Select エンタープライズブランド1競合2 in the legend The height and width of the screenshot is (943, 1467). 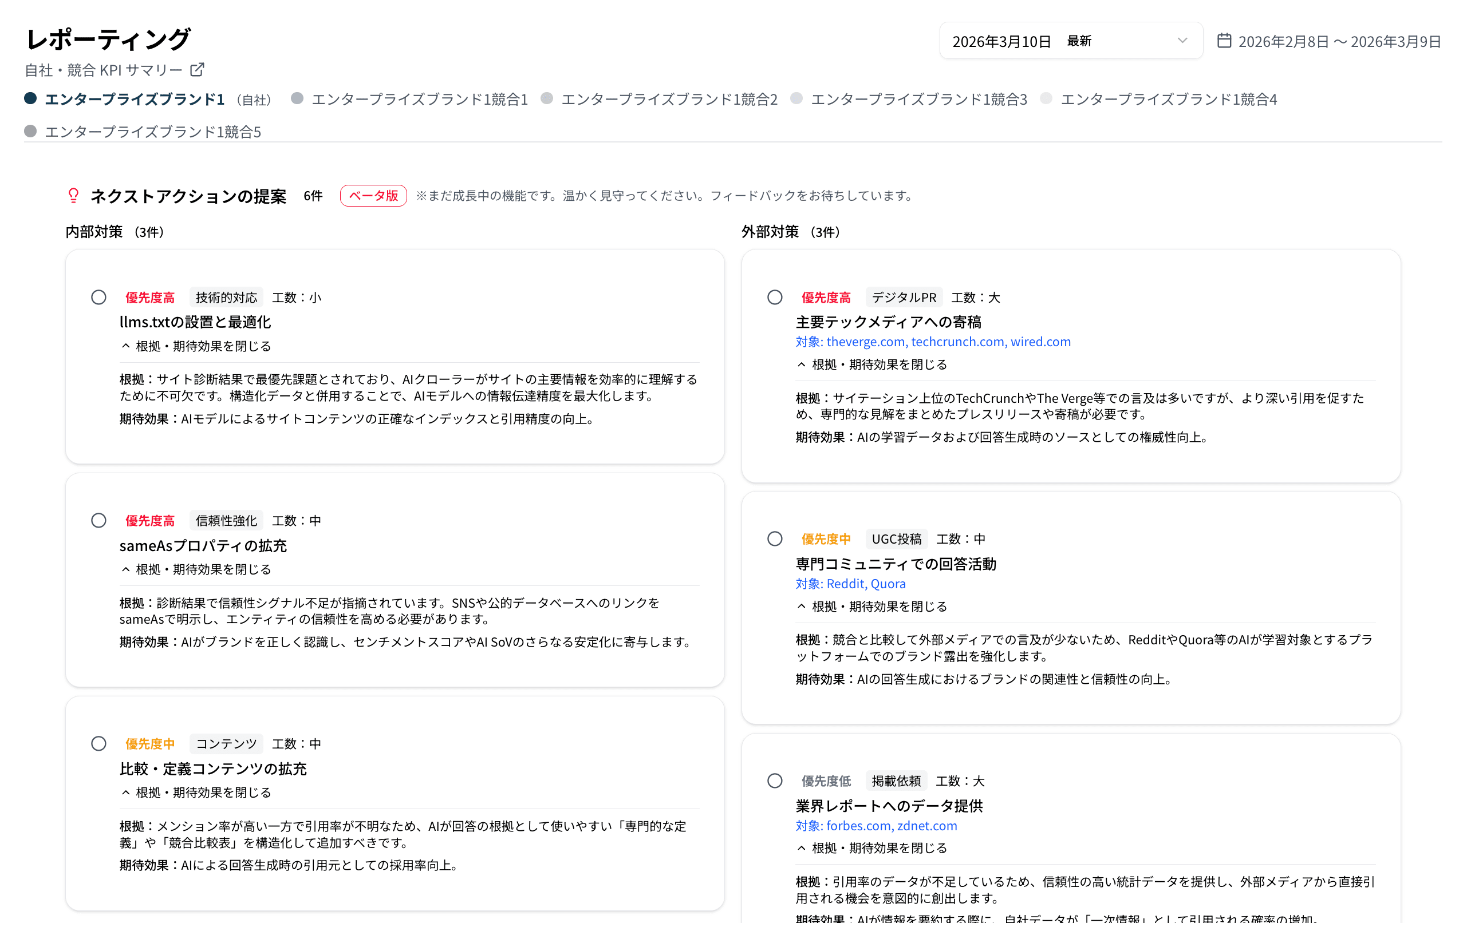pos(547,98)
